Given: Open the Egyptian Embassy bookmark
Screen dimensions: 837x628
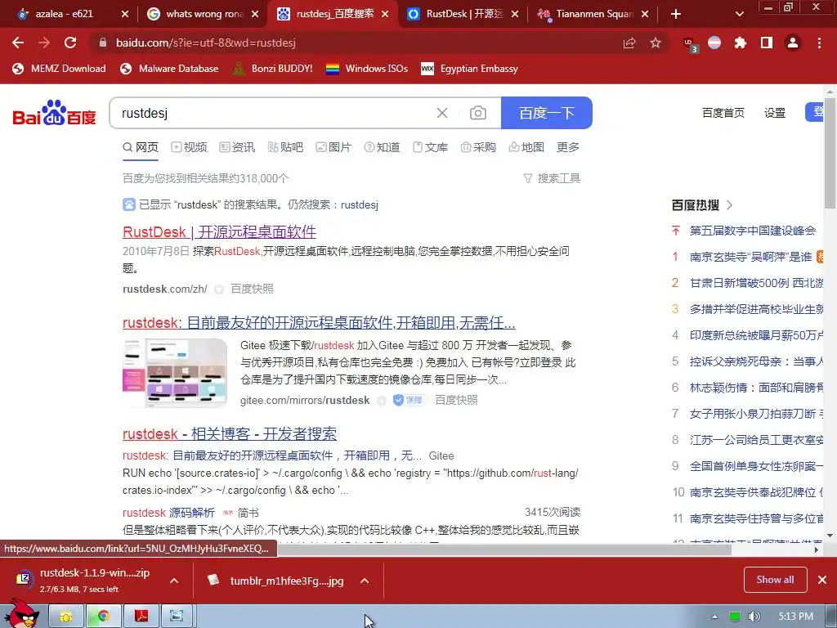Looking at the screenshot, I should click(470, 69).
